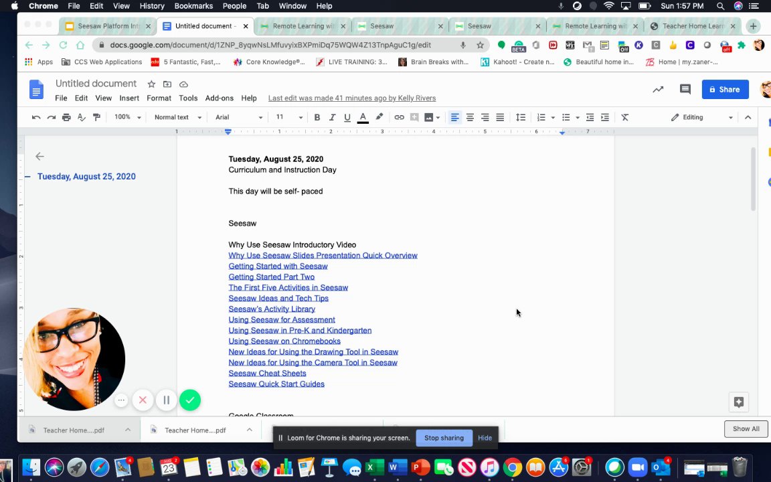This screenshot has width=771, height=482.
Task: Select the Paint format roller tool
Action: (96, 117)
